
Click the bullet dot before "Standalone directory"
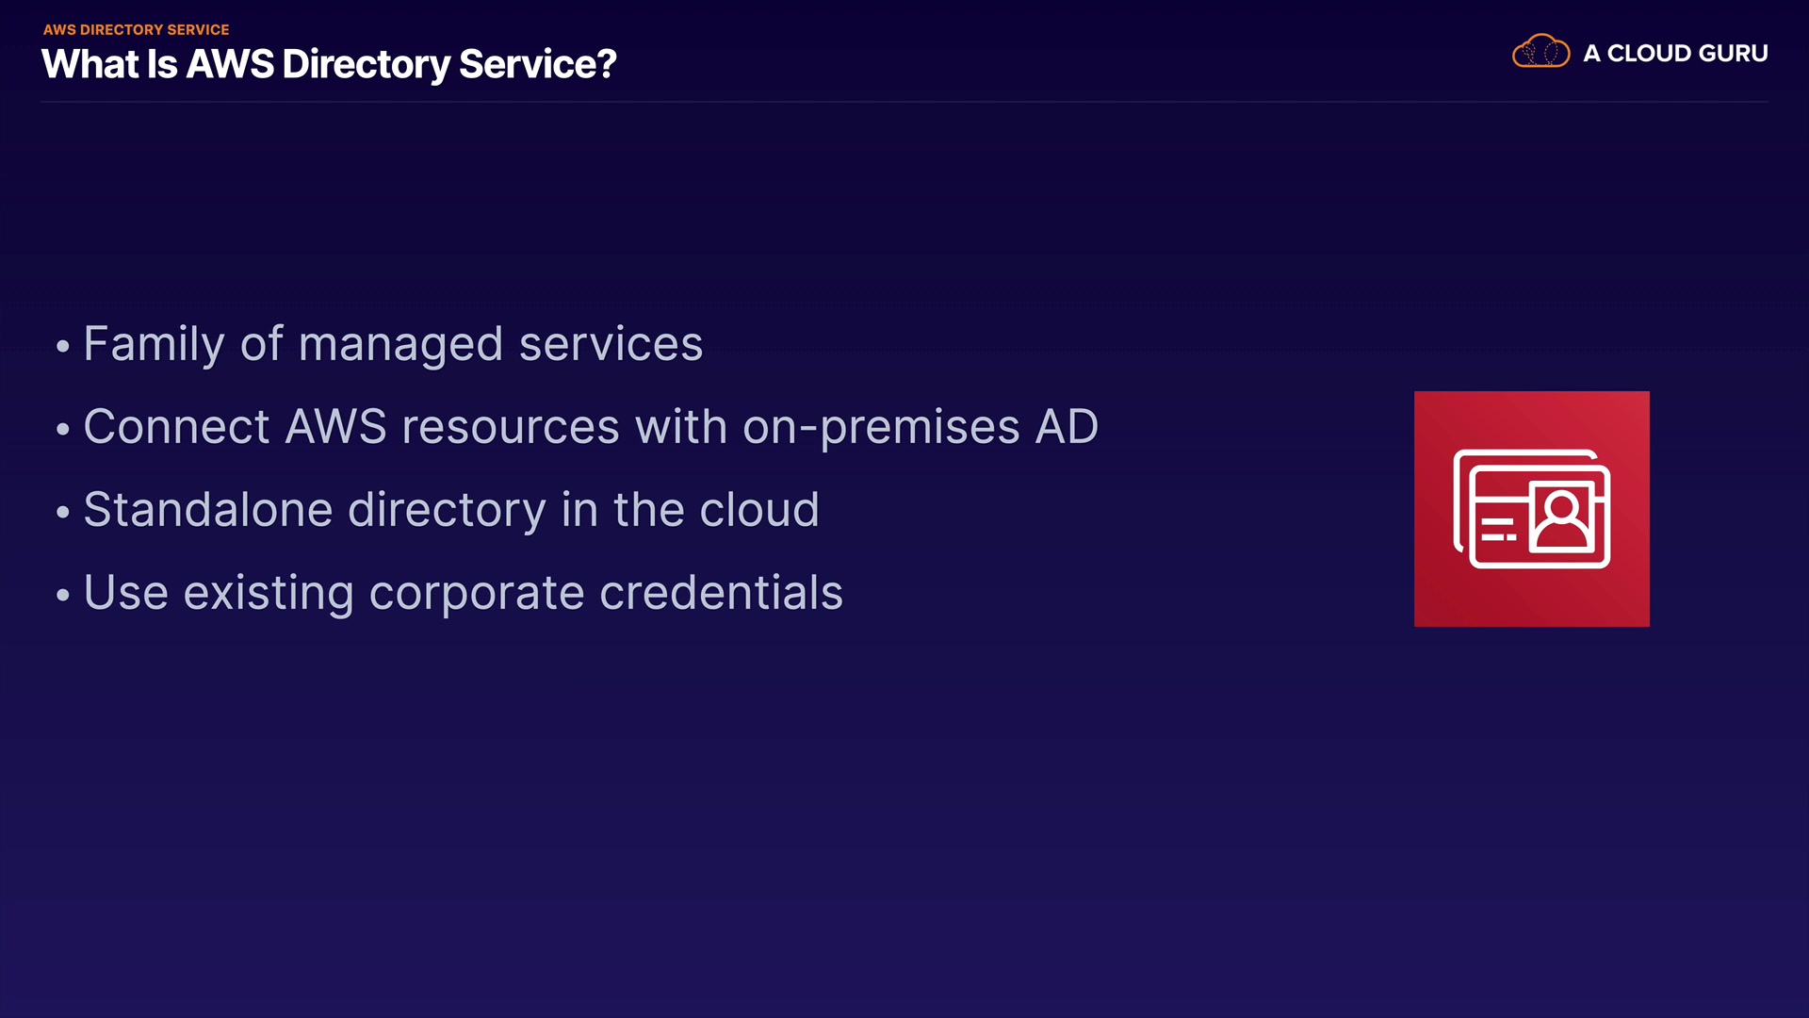tap(63, 512)
